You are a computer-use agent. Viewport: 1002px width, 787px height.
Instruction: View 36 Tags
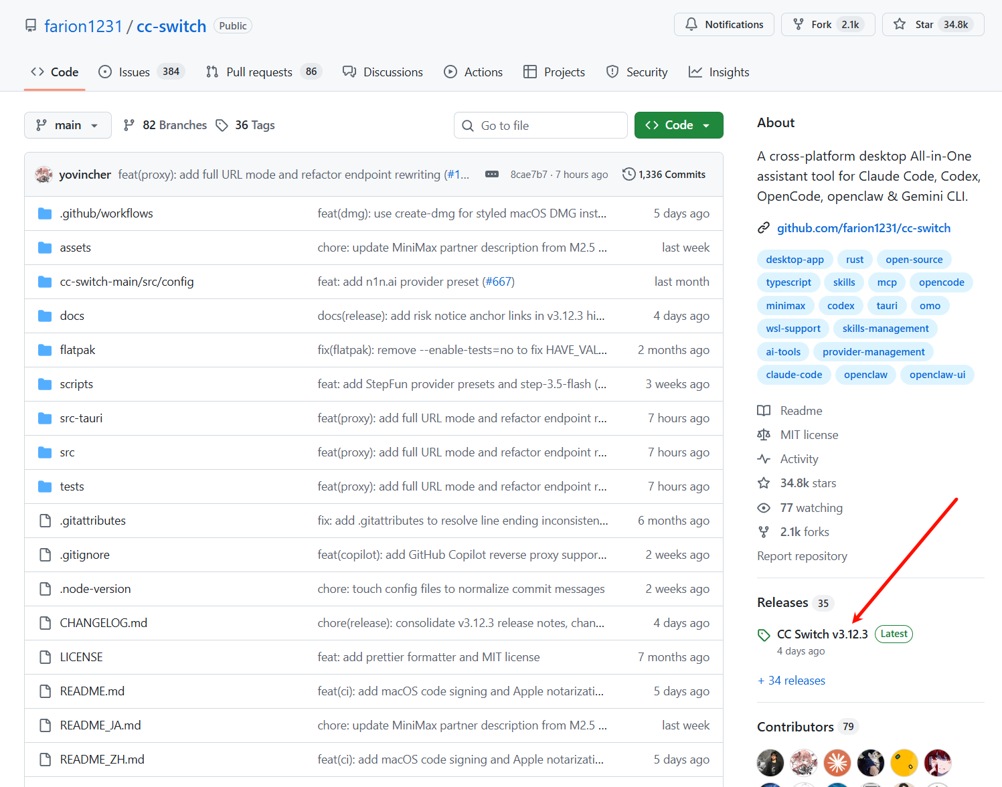246,125
